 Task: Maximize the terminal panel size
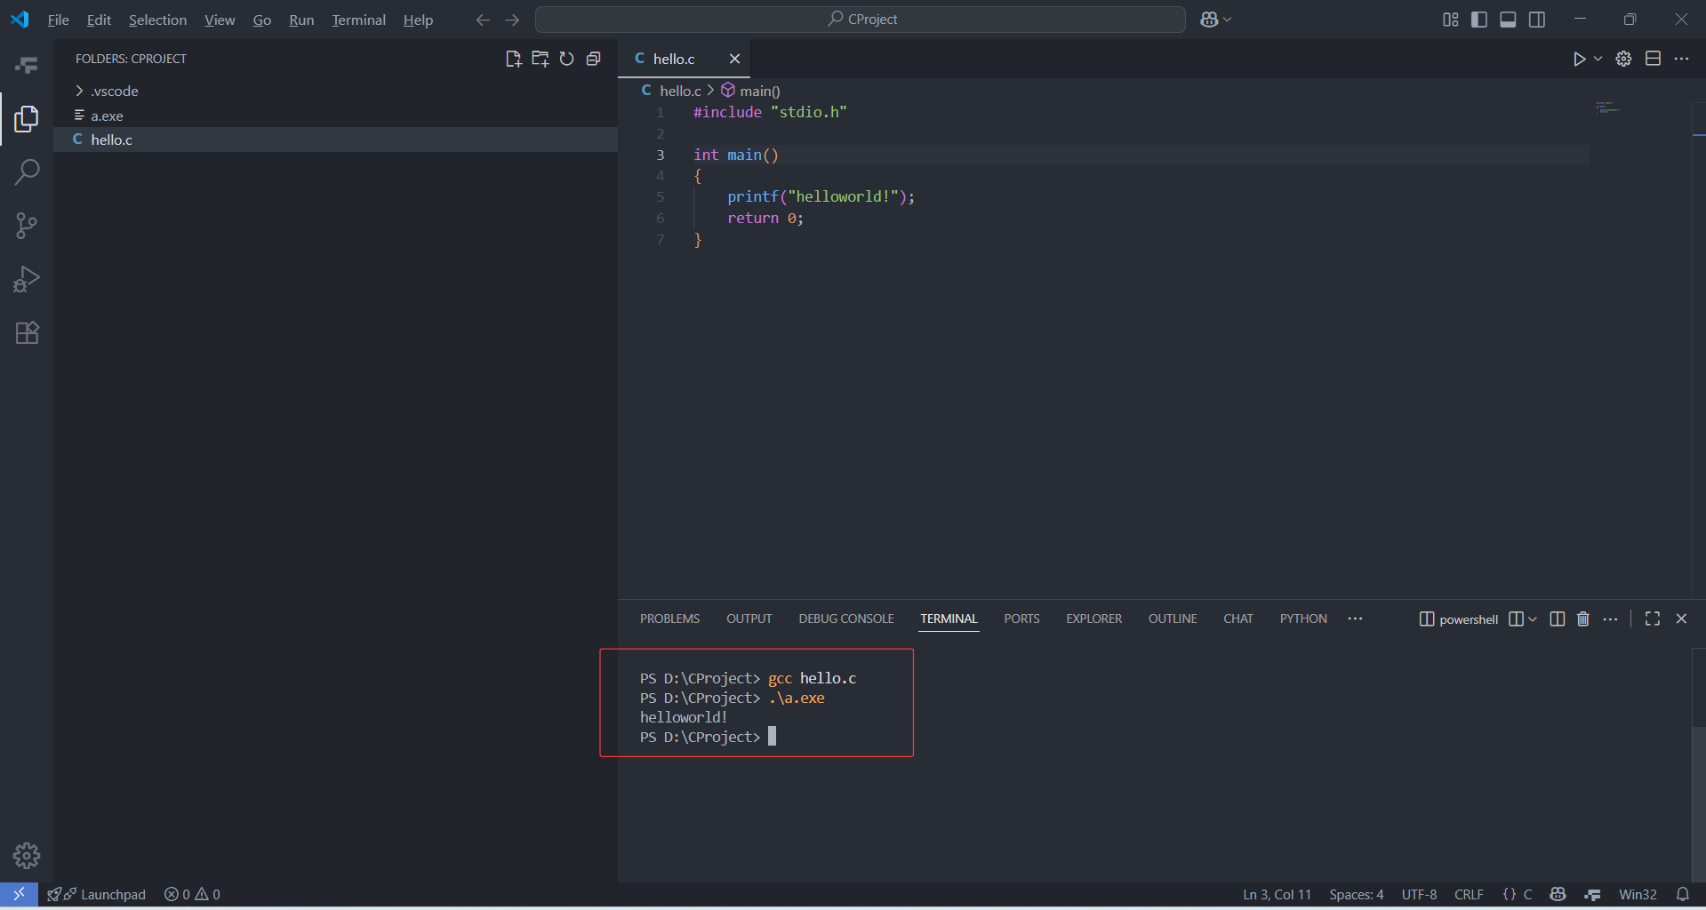point(1653,619)
